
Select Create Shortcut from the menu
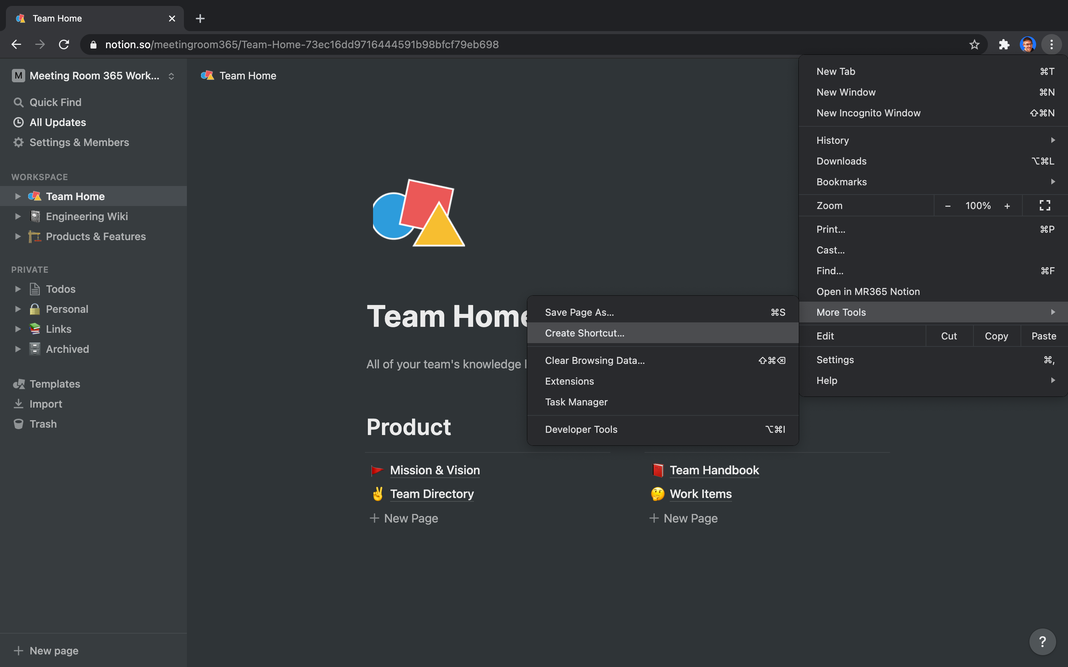(x=584, y=333)
